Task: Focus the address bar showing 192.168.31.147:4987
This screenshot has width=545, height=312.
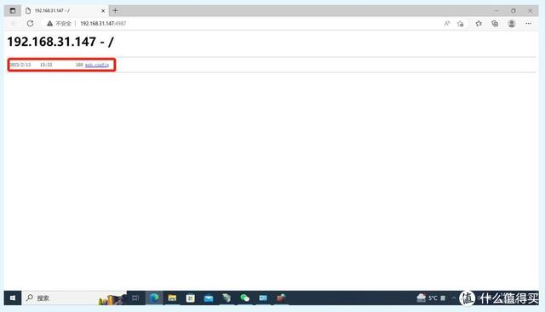Action: (103, 24)
